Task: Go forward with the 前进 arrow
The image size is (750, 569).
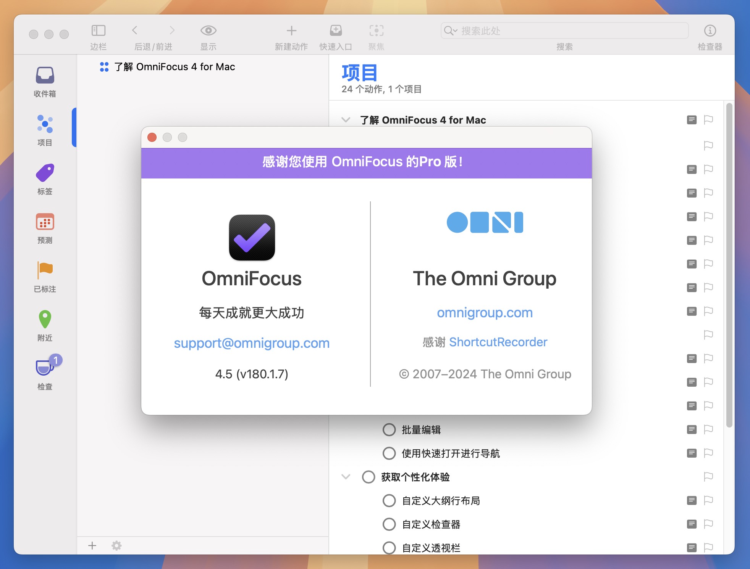Action: click(x=172, y=31)
